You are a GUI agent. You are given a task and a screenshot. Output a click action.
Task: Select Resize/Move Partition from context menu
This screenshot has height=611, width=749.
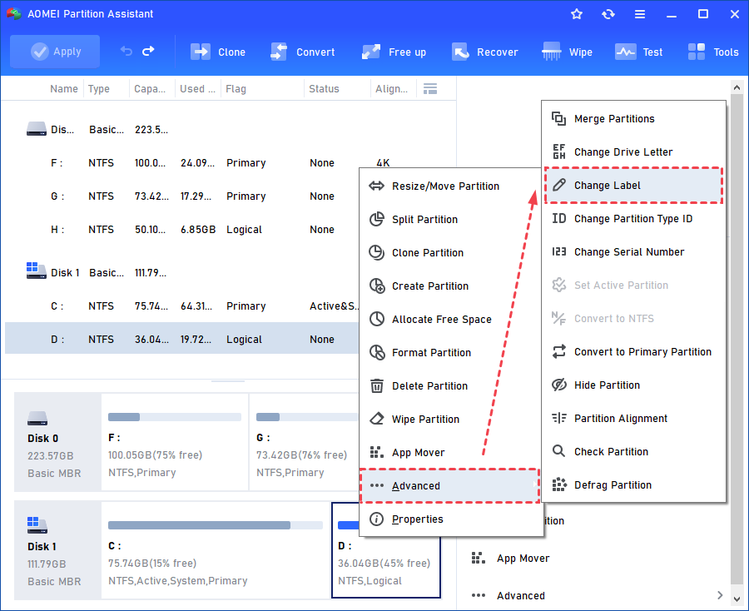[449, 186]
